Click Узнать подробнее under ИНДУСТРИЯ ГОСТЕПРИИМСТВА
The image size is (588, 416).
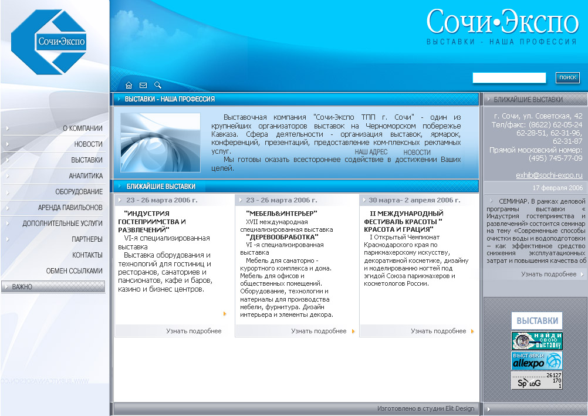coord(194,332)
